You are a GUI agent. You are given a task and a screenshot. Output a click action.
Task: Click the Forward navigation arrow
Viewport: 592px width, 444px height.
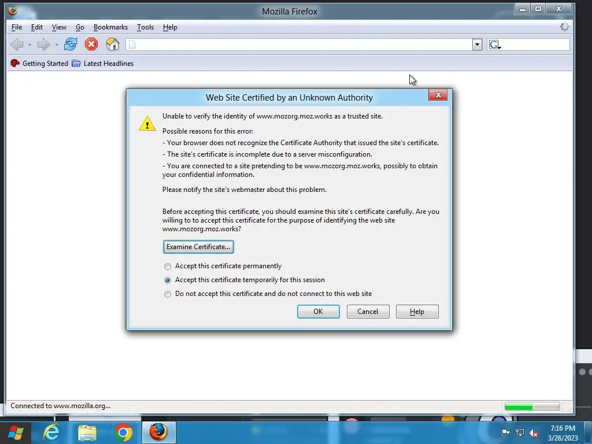(44, 45)
